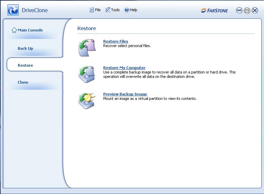Click the DriveClone logo icon
Image resolution: width=264 pixels, height=194 pixels.
[13, 10]
